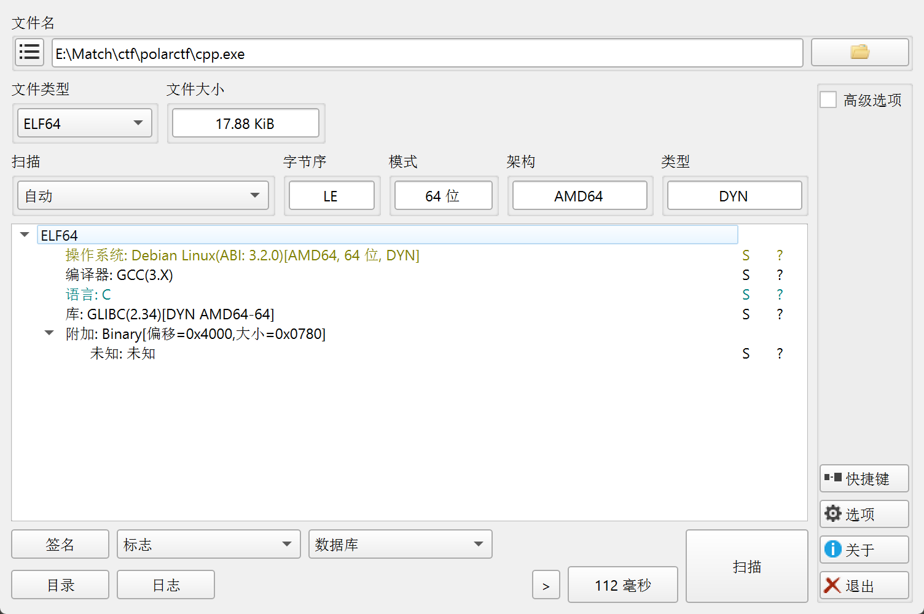Enable the 高级选项 checkbox

[x=828, y=99]
